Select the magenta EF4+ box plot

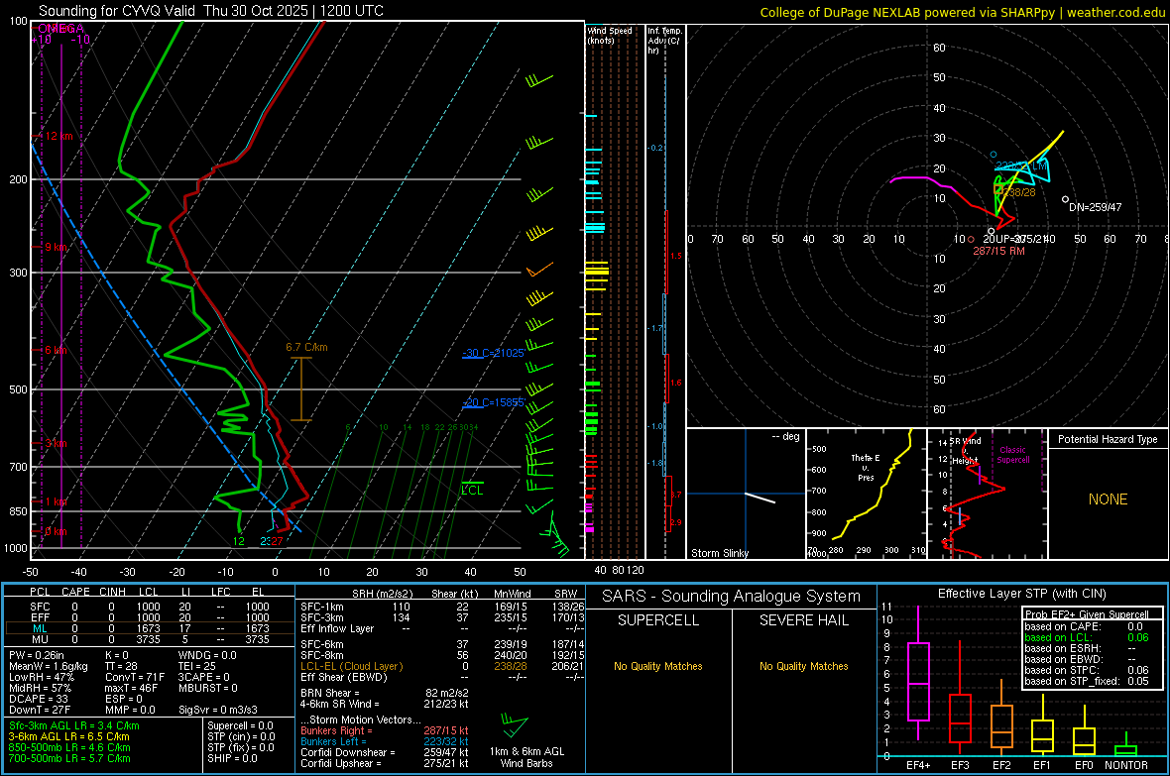918,681
